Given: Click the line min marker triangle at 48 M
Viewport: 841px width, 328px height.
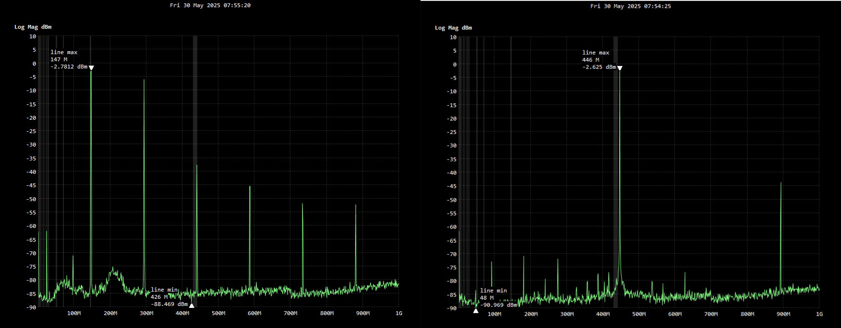Looking at the screenshot, I should click(x=476, y=311).
